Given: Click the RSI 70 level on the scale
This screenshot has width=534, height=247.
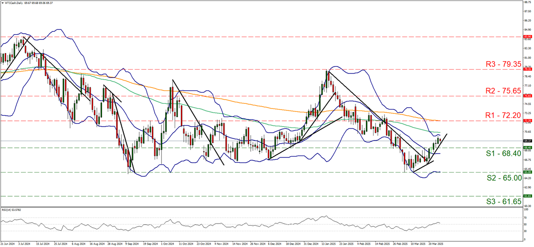Looking at the screenshot, I should (525, 217).
